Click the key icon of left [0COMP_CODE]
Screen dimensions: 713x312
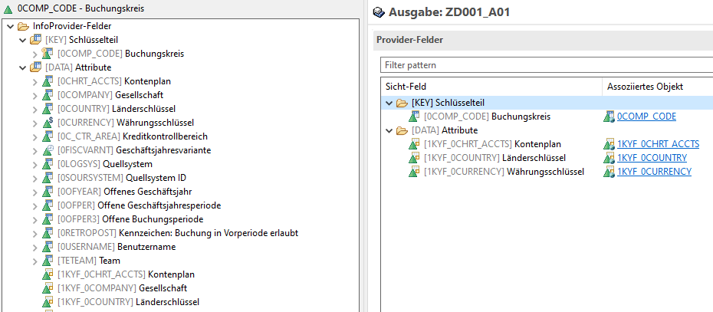click(48, 54)
